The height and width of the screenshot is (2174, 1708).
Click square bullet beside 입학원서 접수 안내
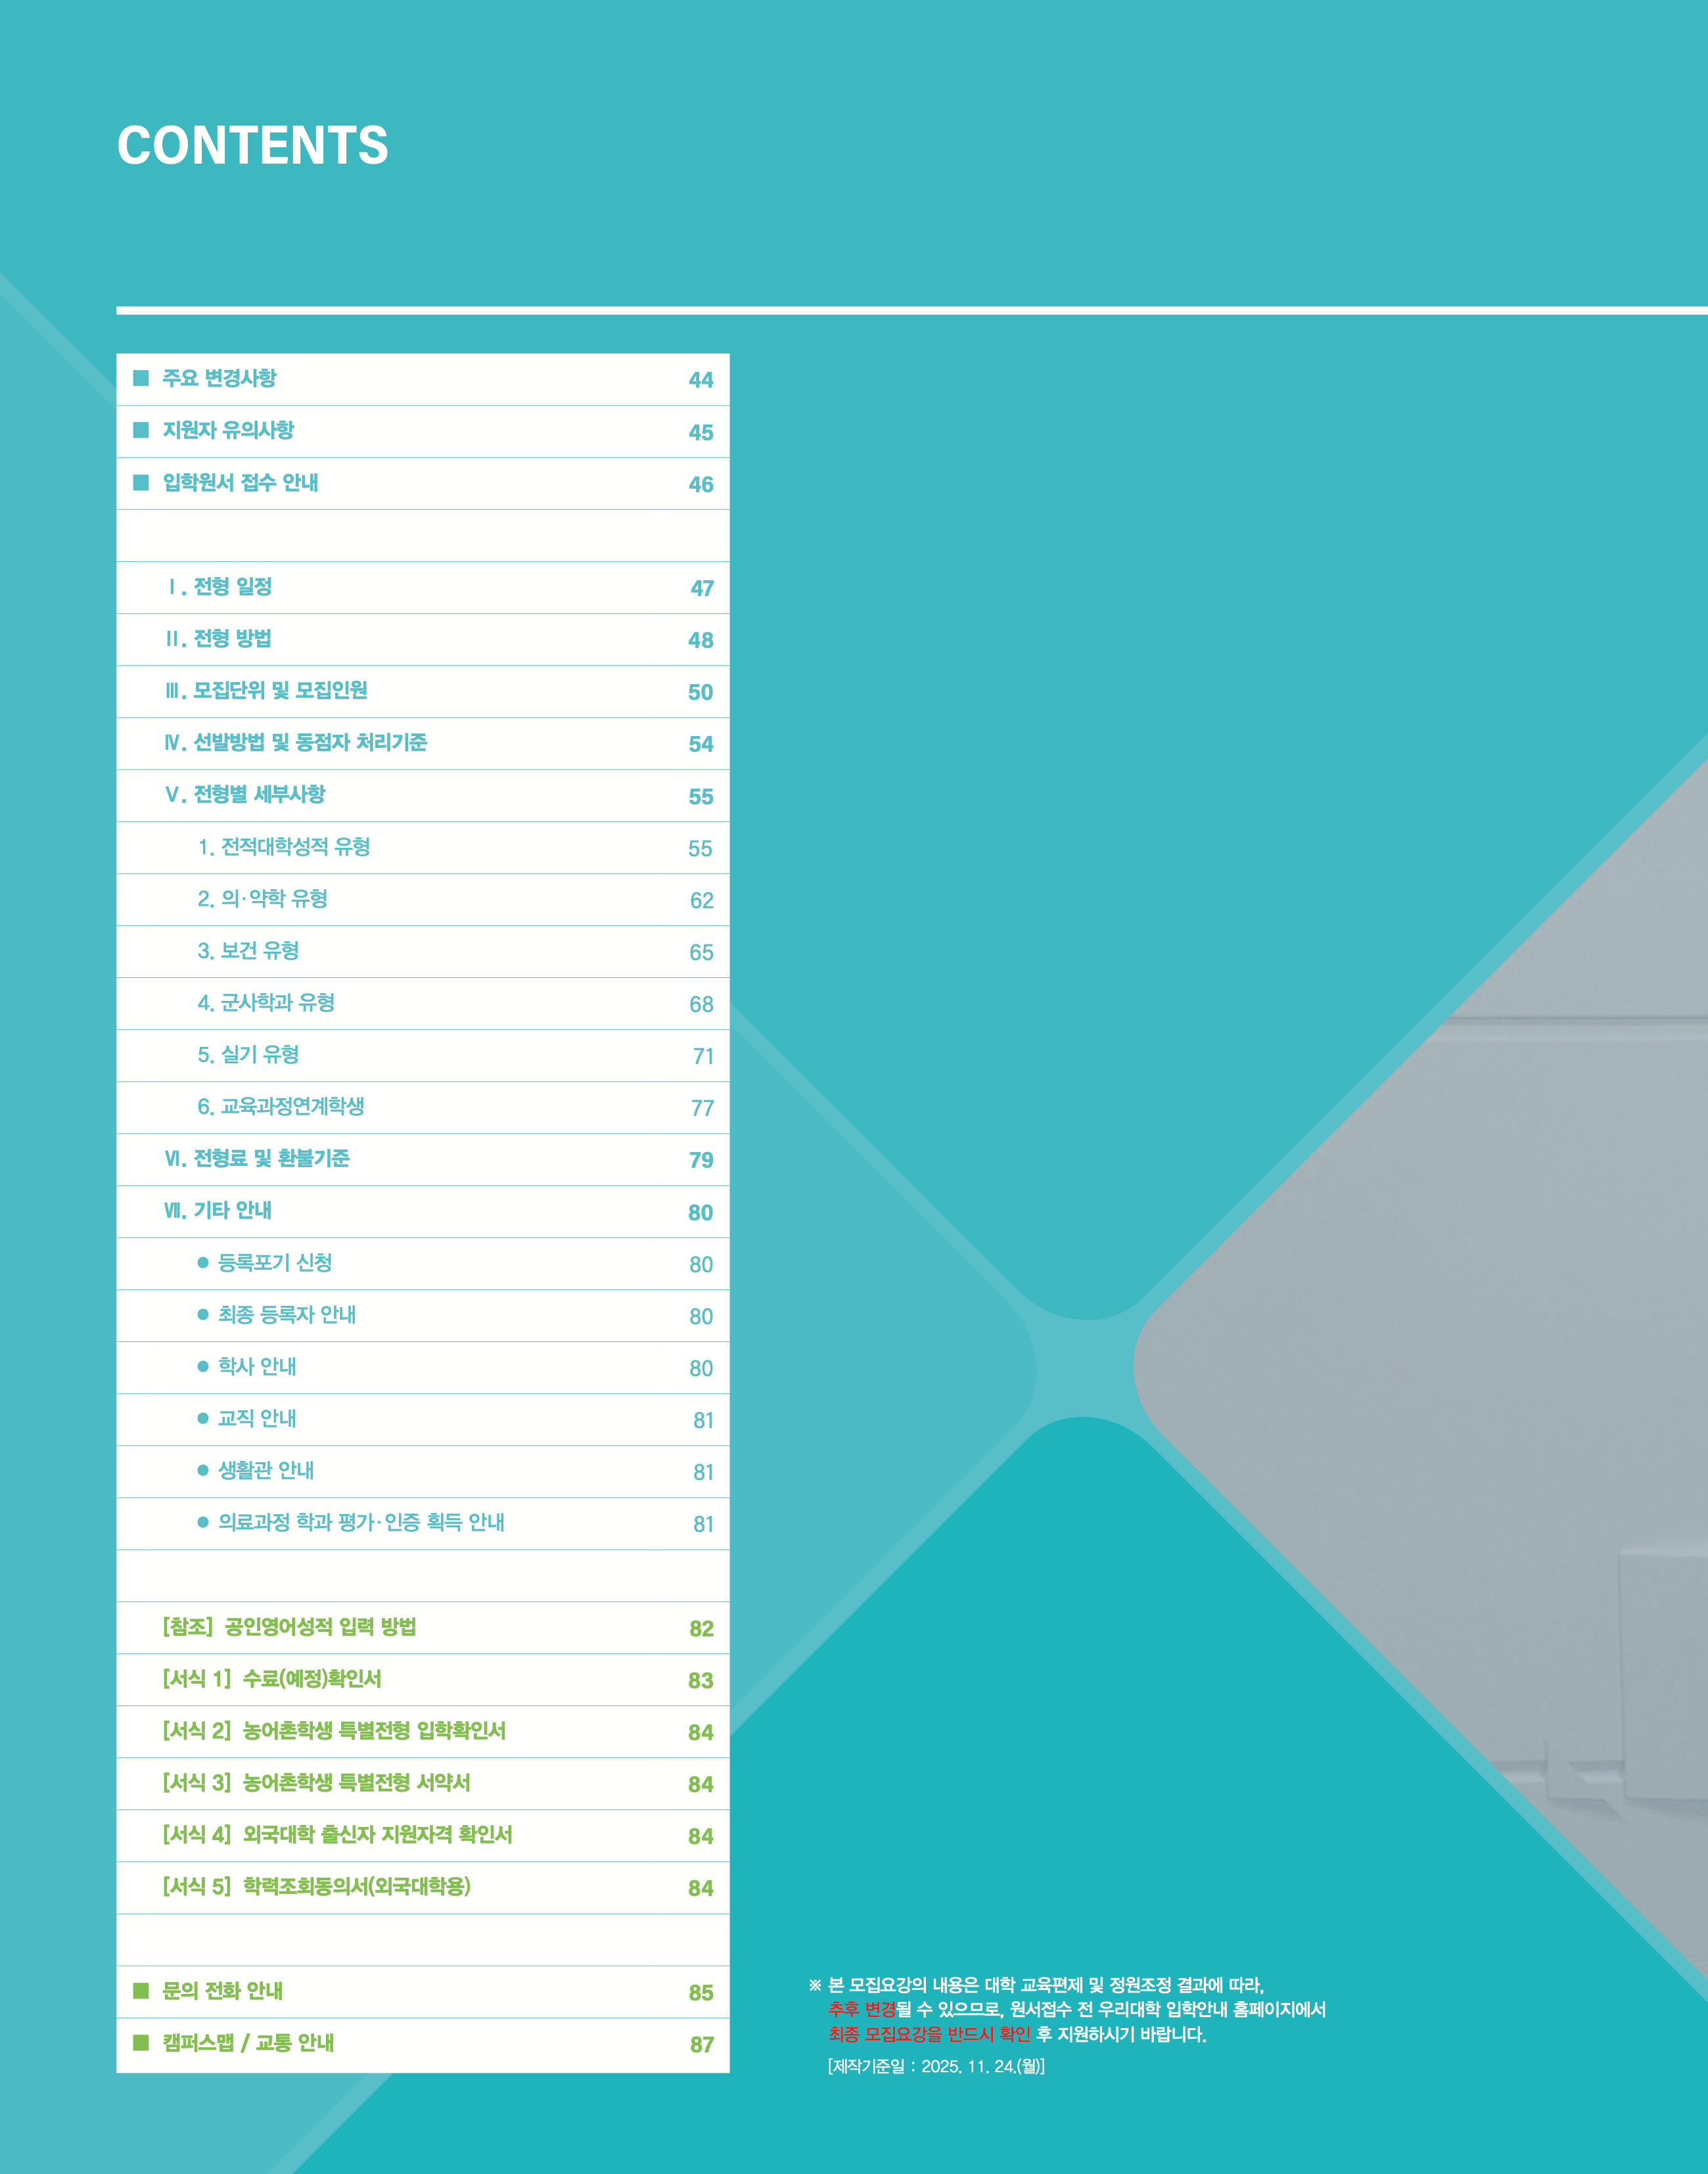[141, 482]
